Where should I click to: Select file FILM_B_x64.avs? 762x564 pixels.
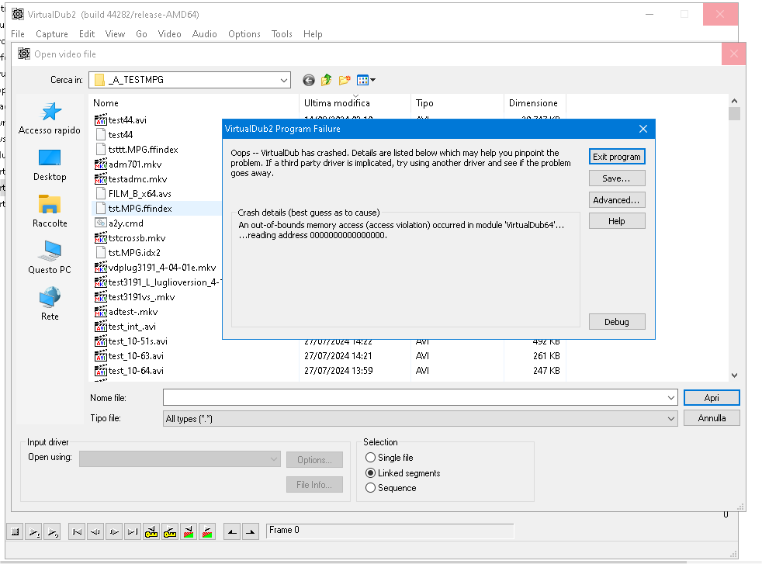coord(133,194)
